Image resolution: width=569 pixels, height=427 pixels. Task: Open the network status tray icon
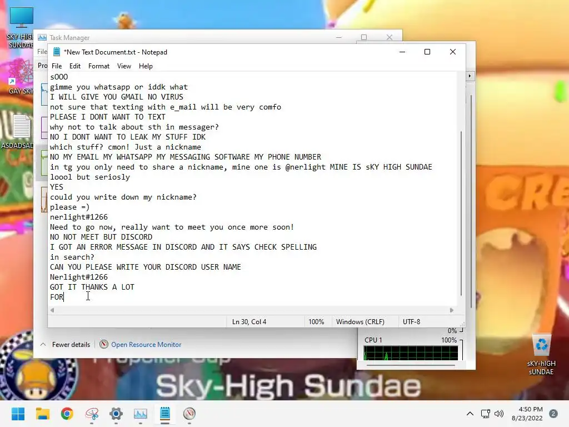click(486, 414)
